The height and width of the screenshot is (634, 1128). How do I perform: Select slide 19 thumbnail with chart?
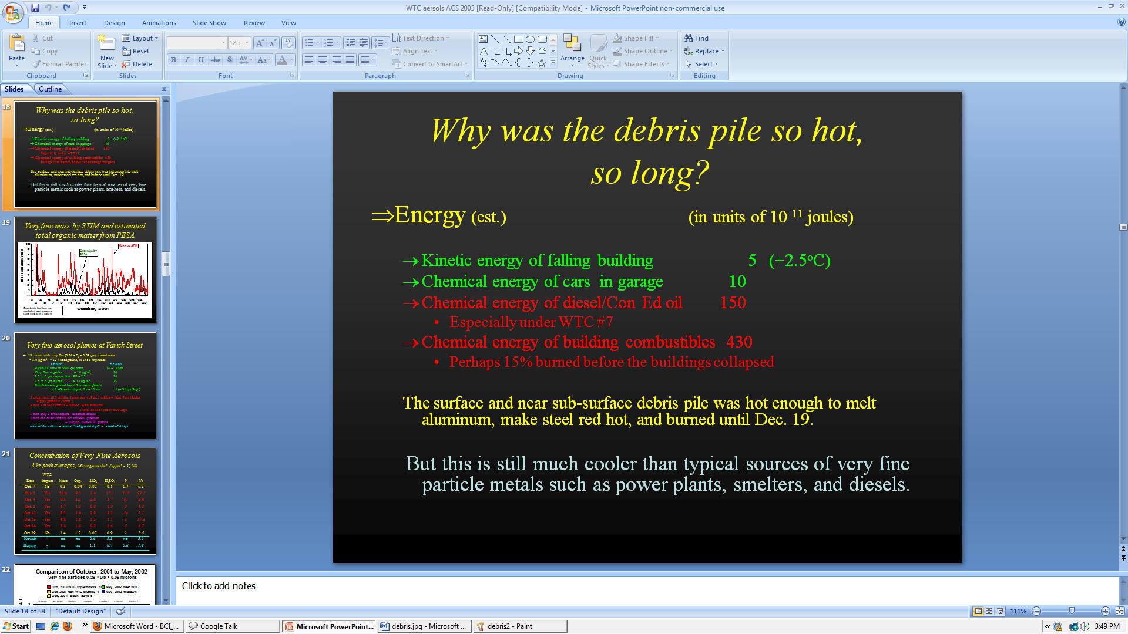point(85,270)
